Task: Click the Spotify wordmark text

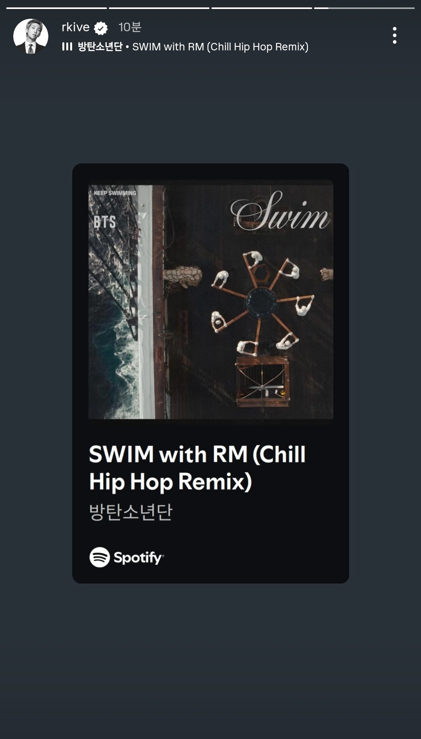Action: (x=139, y=558)
